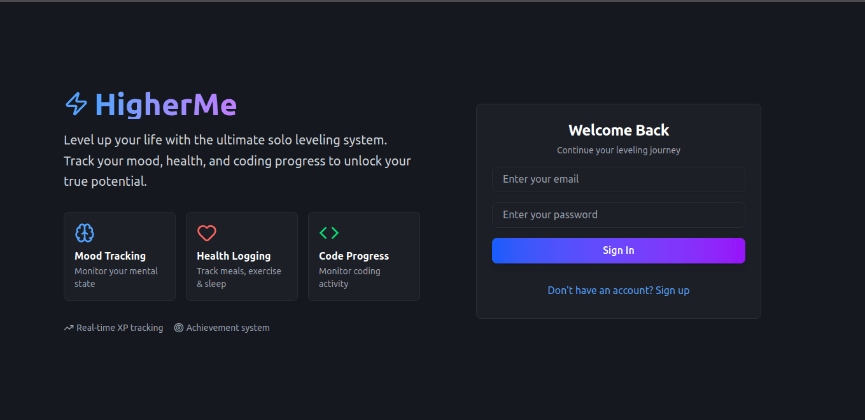Viewport: 865px width, 420px height.
Task: Open the Sign up link
Action: (672, 290)
